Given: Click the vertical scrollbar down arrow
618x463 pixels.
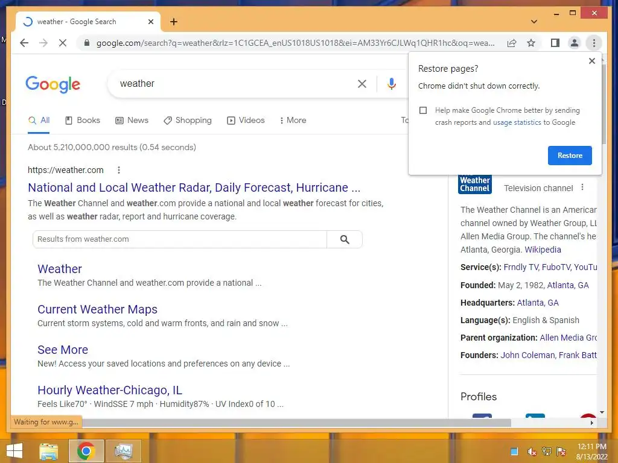Looking at the screenshot, I should [x=602, y=412].
